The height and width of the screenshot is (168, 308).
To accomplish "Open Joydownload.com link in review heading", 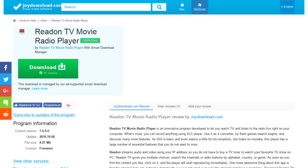I will (207, 117).
